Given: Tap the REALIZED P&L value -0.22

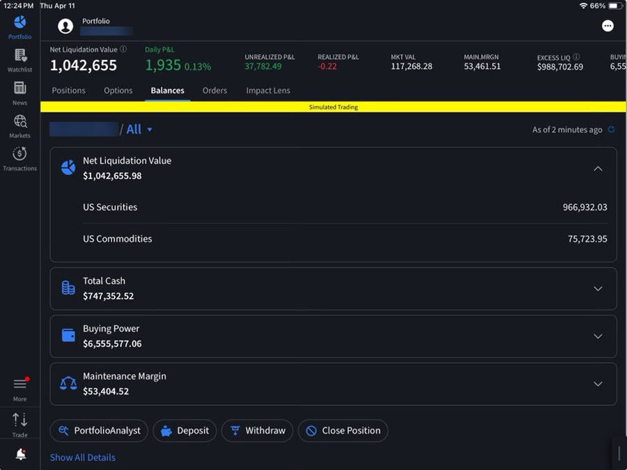Looking at the screenshot, I should 327,66.
